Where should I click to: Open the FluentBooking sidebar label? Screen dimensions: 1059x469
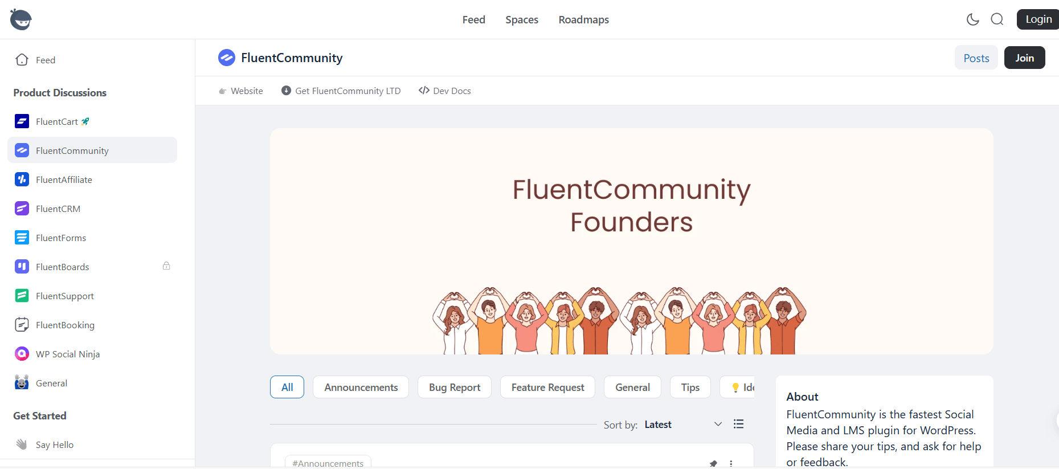(65, 325)
